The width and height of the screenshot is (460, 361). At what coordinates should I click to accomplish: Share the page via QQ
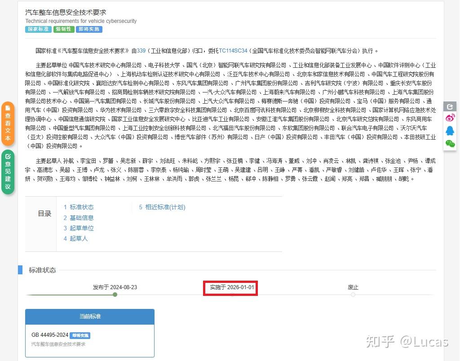(x=450, y=131)
